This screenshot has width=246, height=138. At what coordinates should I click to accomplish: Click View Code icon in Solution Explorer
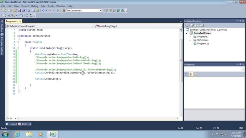tap(202, 25)
